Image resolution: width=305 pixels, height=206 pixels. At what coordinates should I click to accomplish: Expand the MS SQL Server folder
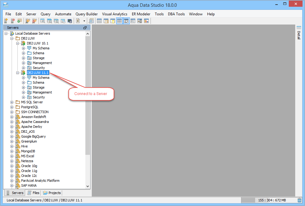click(x=12, y=102)
